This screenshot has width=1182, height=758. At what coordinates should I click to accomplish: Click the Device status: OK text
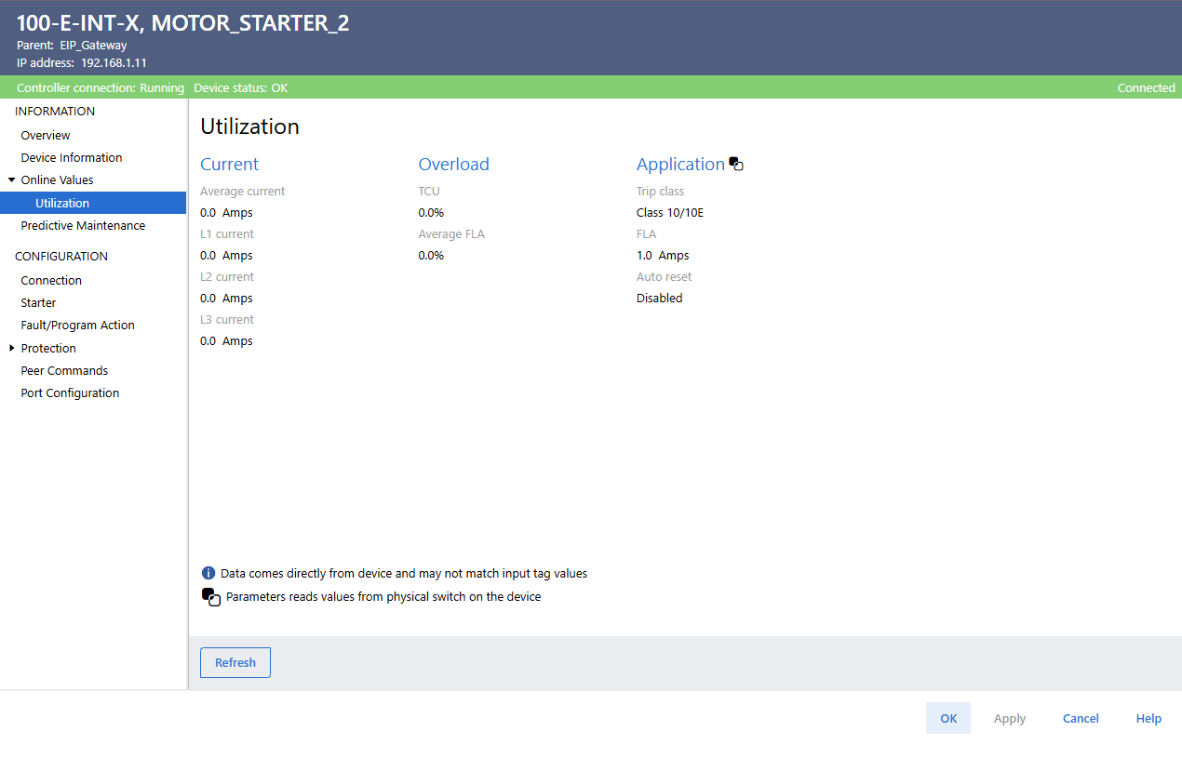tap(240, 87)
